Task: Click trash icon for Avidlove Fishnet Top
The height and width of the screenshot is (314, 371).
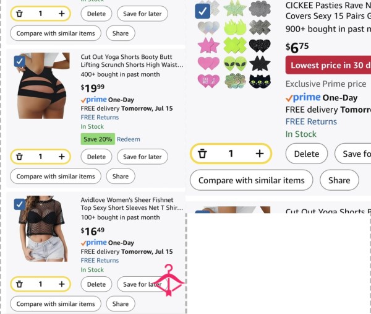Action: [19, 284]
